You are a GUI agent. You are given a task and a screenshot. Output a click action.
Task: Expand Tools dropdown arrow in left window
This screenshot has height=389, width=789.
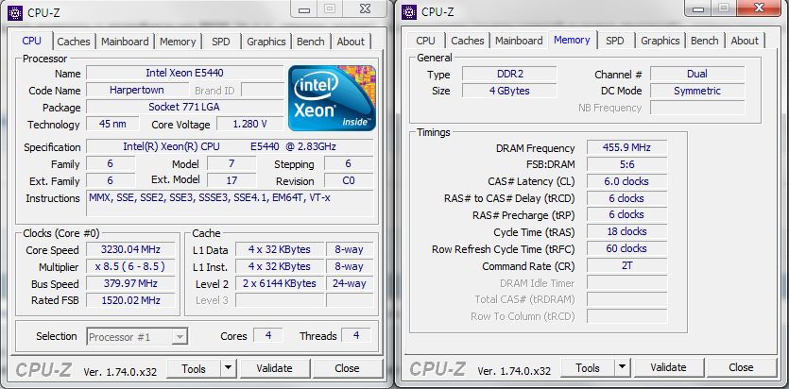pos(229,368)
